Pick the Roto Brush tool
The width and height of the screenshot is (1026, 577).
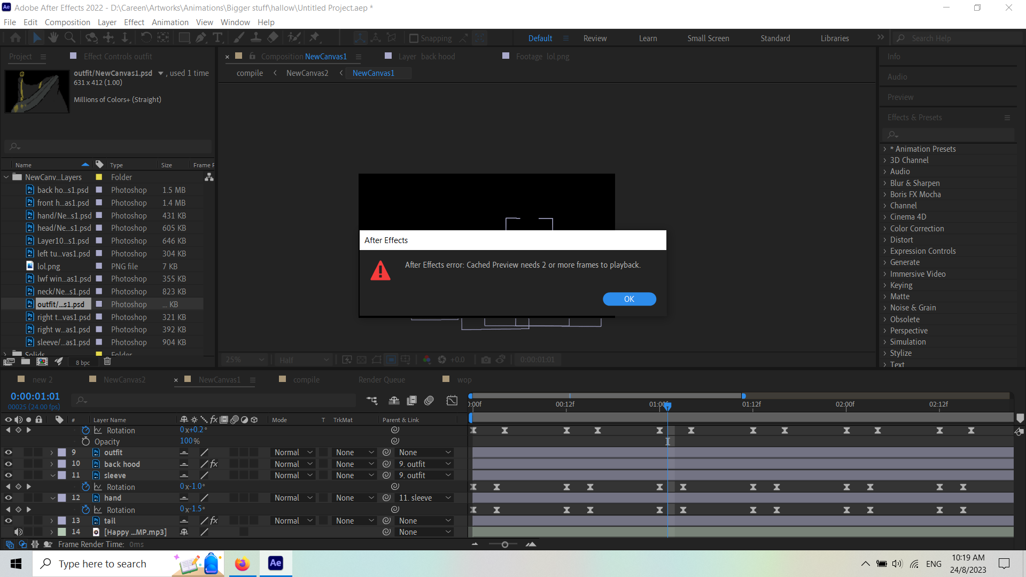294,37
